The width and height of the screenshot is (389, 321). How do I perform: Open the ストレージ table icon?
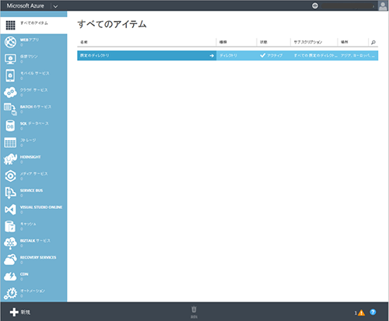(10, 142)
